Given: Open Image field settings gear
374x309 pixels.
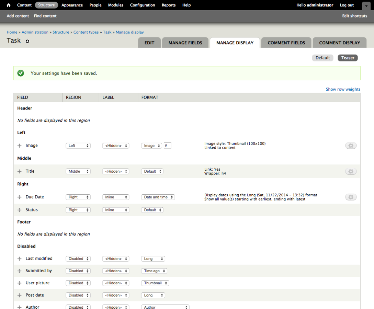Looking at the screenshot, I should pyautogui.click(x=351, y=146).
